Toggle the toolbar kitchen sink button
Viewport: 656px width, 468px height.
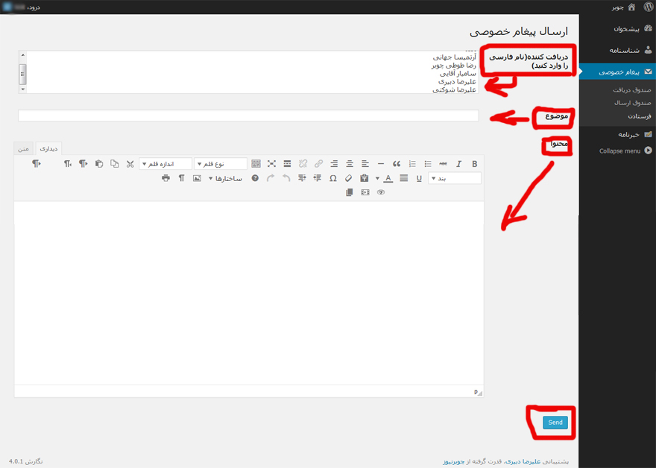coord(256,164)
